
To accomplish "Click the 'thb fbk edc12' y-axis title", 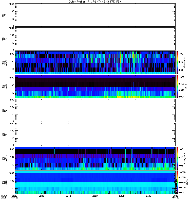I will point(5,63).
